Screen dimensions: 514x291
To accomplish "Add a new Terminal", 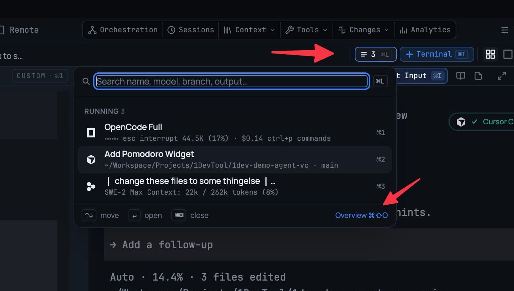I will 436,54.
